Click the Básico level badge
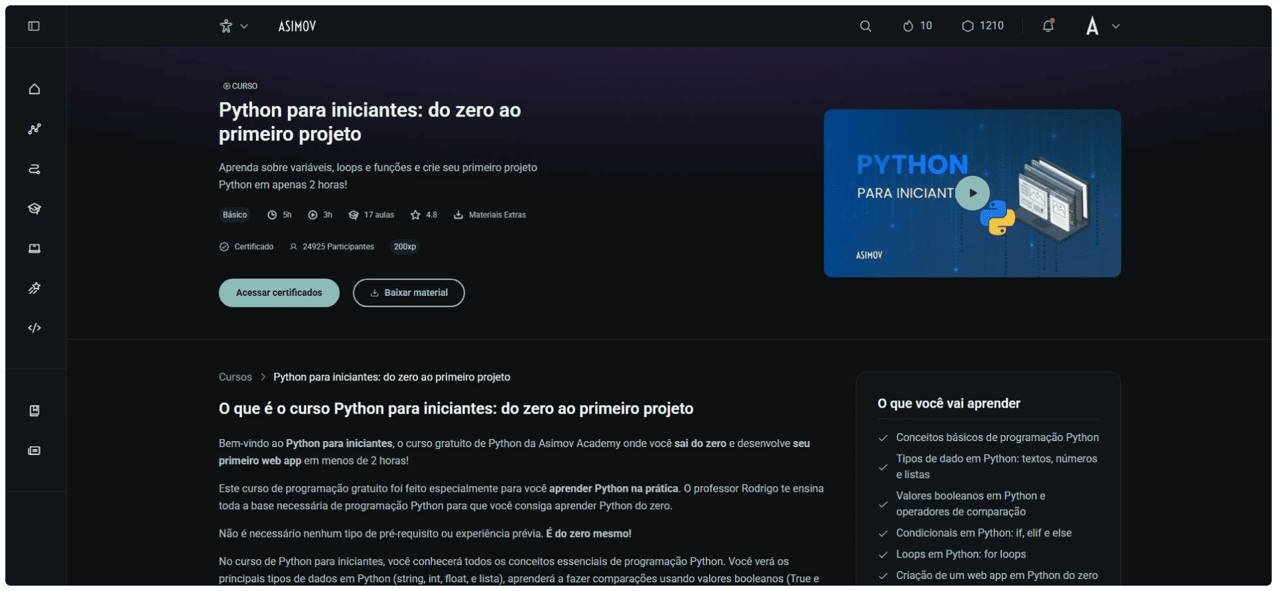1277x591 pixels. (235, 215)
